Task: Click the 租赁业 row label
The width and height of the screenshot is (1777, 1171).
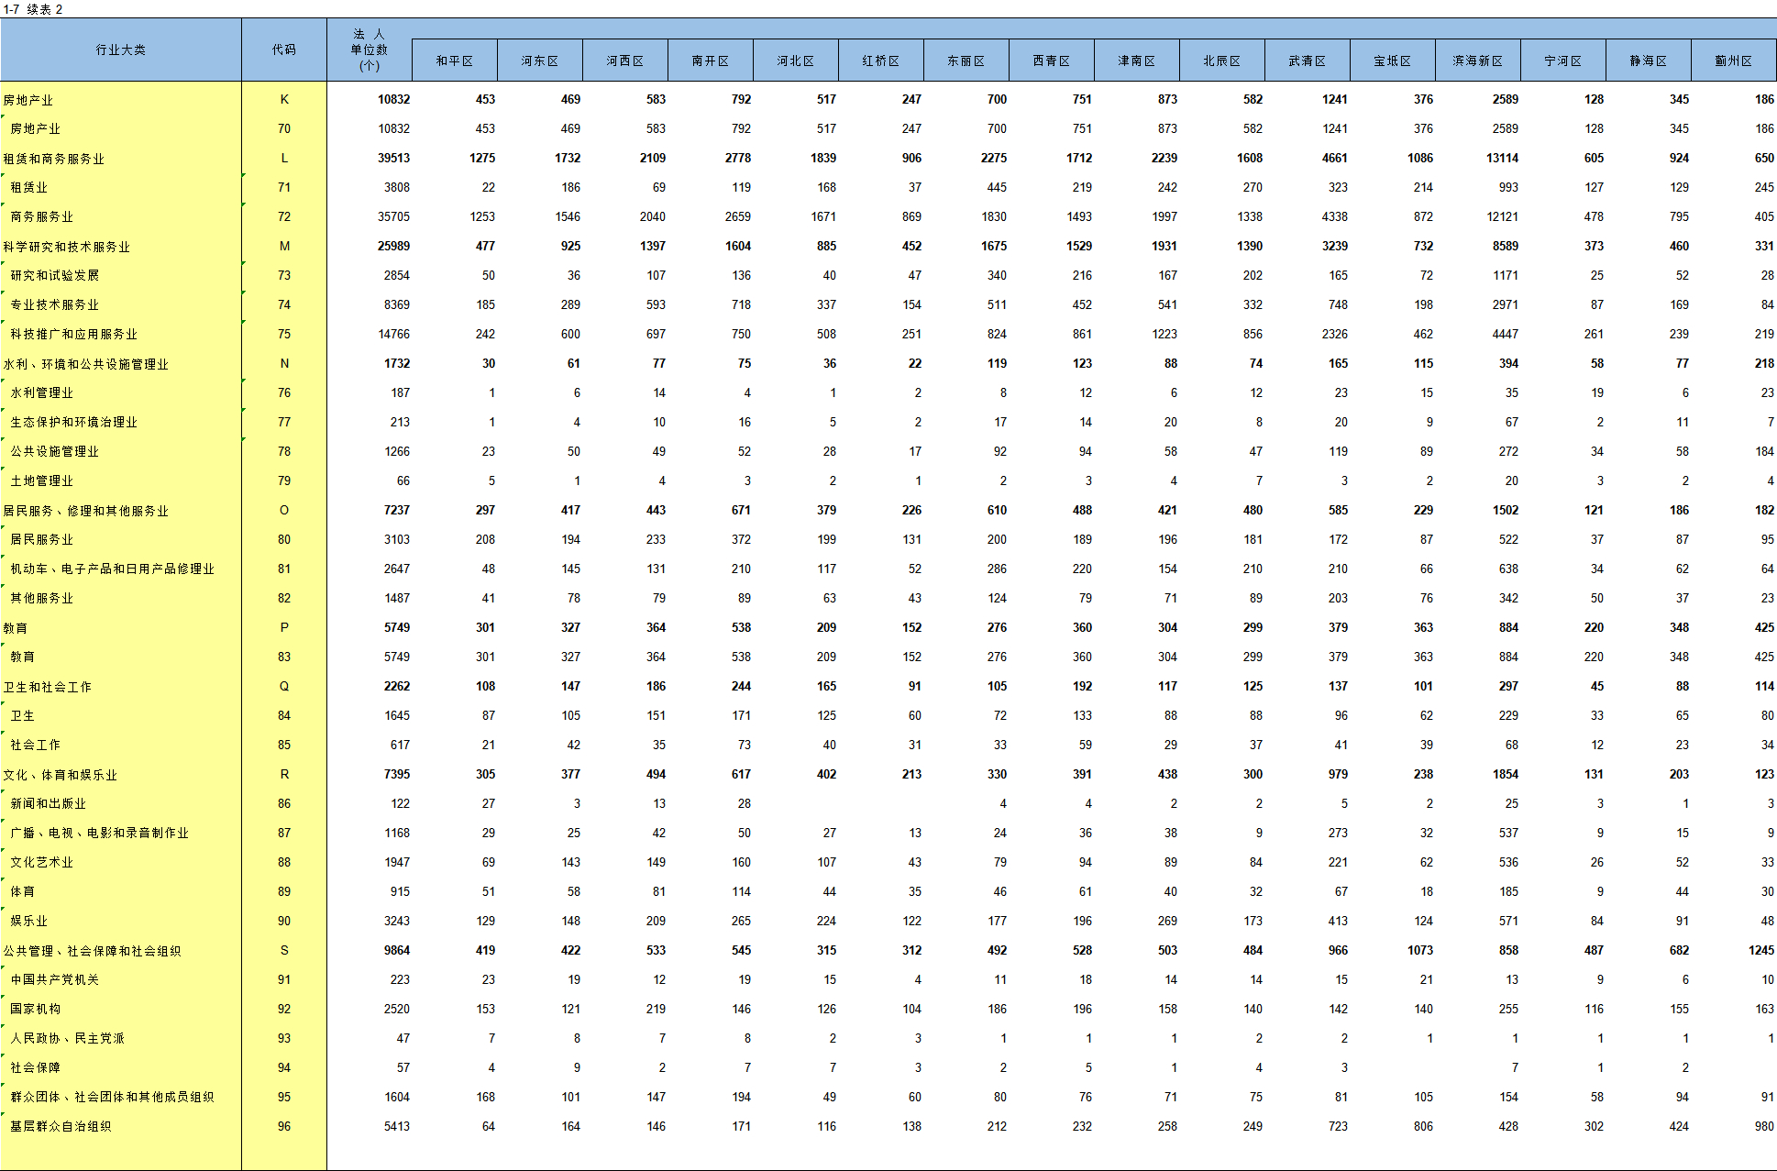Action: point(28,187)
